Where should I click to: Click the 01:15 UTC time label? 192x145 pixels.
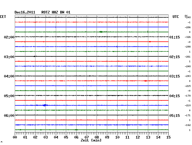pyautogui.click(x=175, y=37)
